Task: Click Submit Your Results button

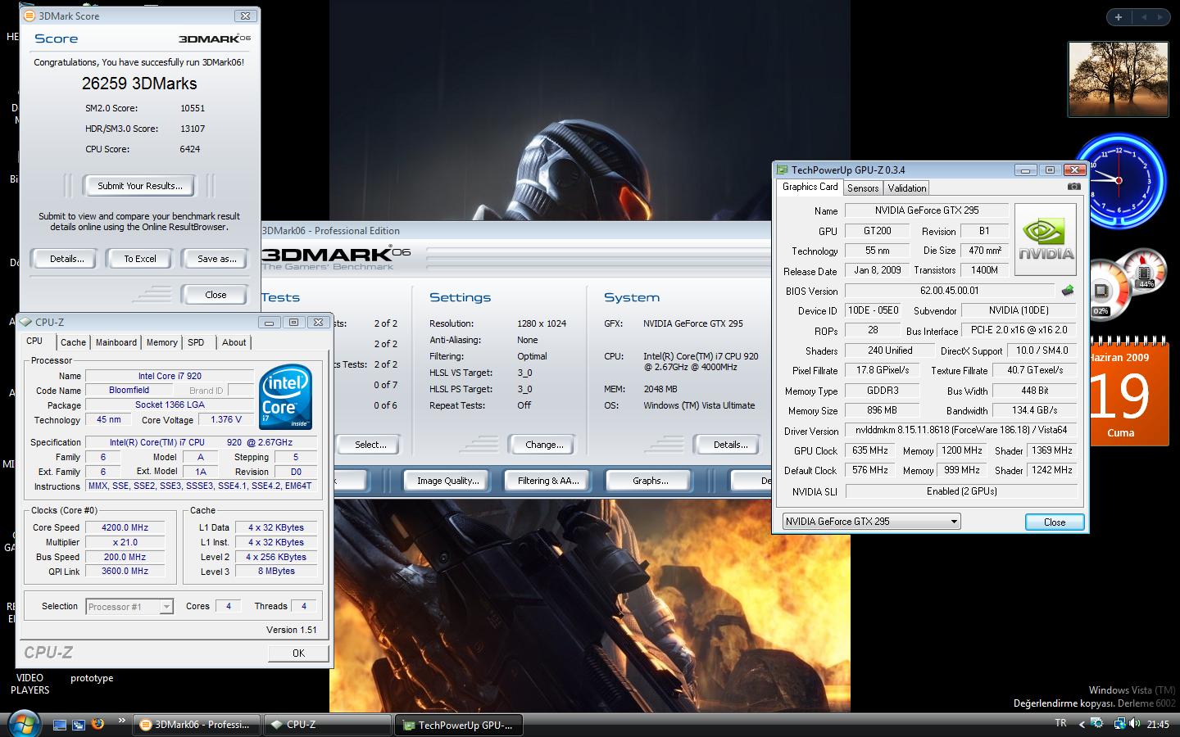Action: pyautogui.click(x=140, y=186)
